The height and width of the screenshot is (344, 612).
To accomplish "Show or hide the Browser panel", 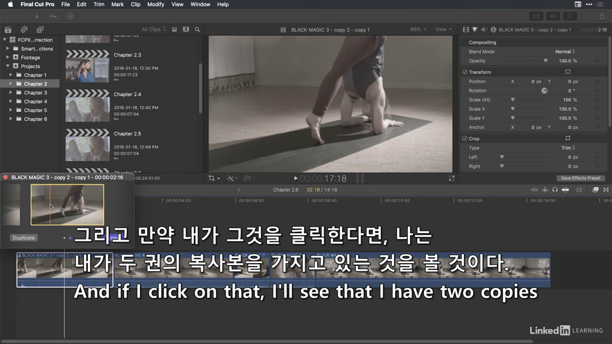I will coord(536,16).
